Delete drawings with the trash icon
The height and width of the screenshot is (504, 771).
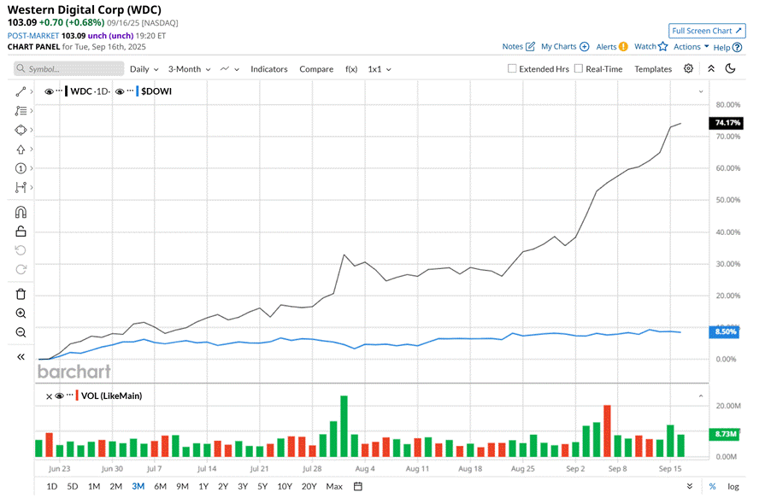21,294
